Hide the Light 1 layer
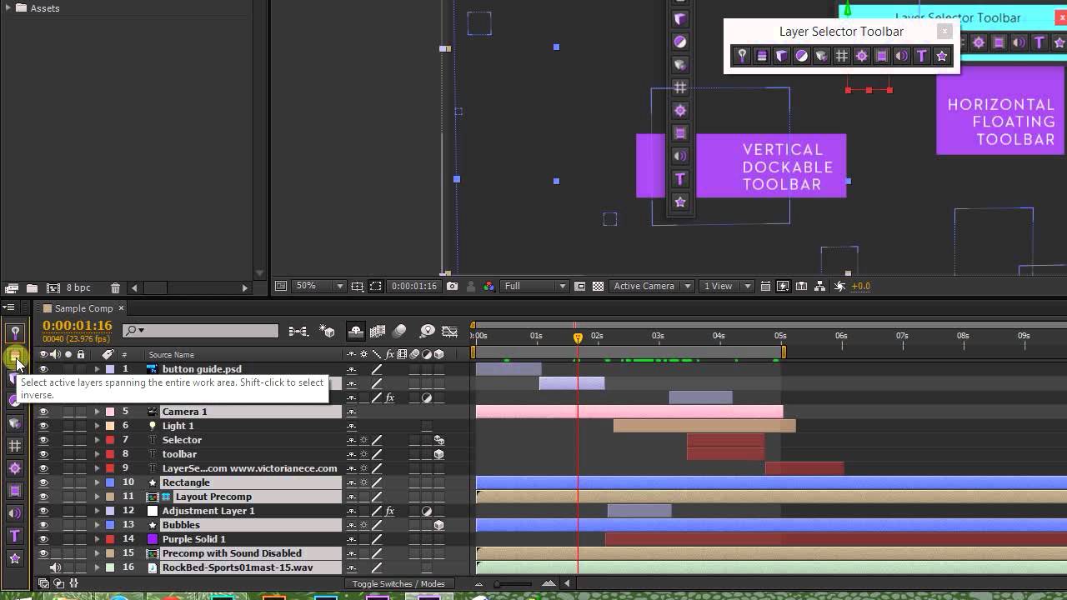This screenshot has width=1067, height=600. click(x=43, y=426)
